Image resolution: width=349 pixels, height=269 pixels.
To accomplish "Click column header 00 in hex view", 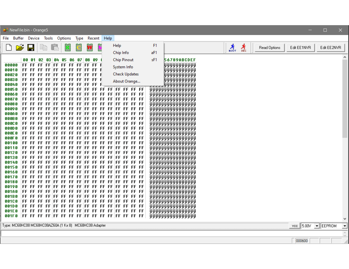I will (25, 60).
